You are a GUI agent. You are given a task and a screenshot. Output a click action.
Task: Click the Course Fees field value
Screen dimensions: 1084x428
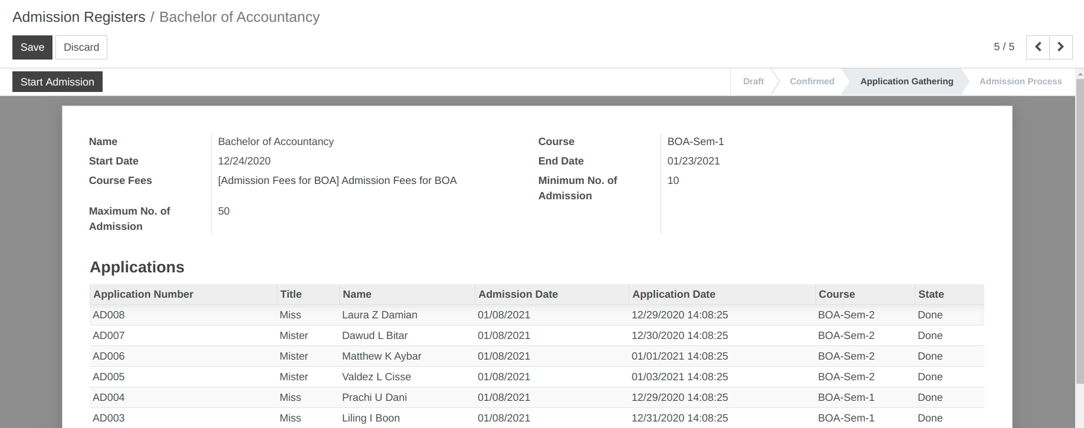coord(337,180)
